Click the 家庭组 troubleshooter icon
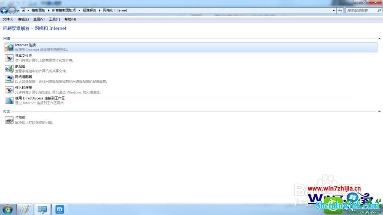 9,68
